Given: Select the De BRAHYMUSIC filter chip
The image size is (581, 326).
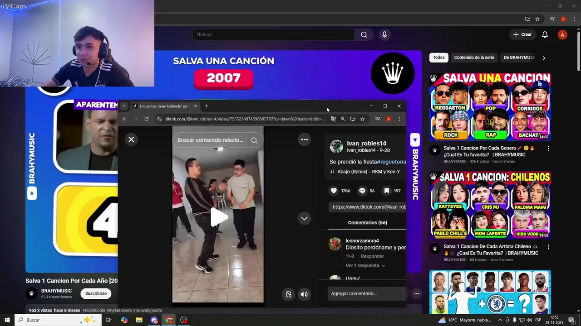Looking at the screenshot, I should click(519, 58).
